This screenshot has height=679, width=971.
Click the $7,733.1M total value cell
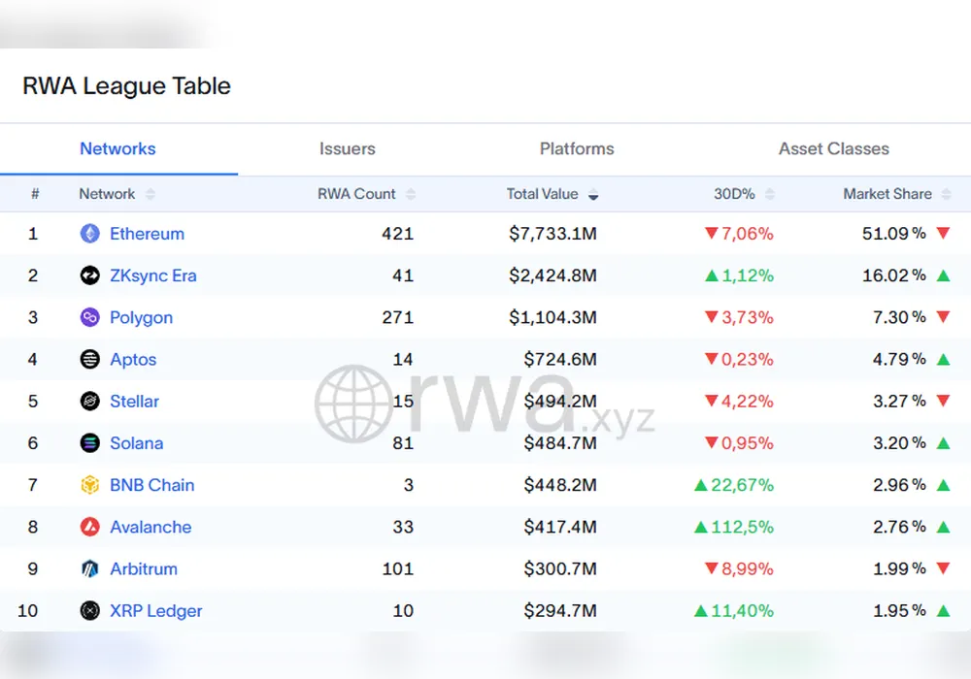point(553,234)
